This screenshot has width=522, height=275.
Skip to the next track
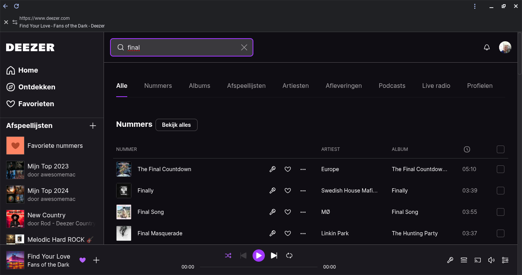pyautogui.click(x=274, y=256)
